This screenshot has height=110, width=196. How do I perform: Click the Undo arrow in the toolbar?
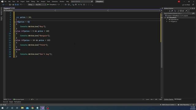coord(21,5)
